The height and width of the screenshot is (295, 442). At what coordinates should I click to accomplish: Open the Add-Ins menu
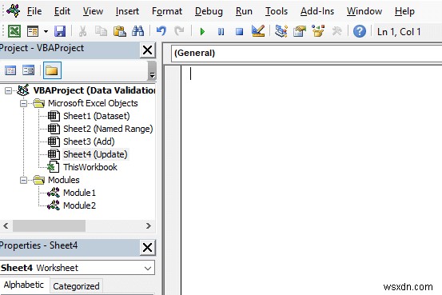pos(317,11)
